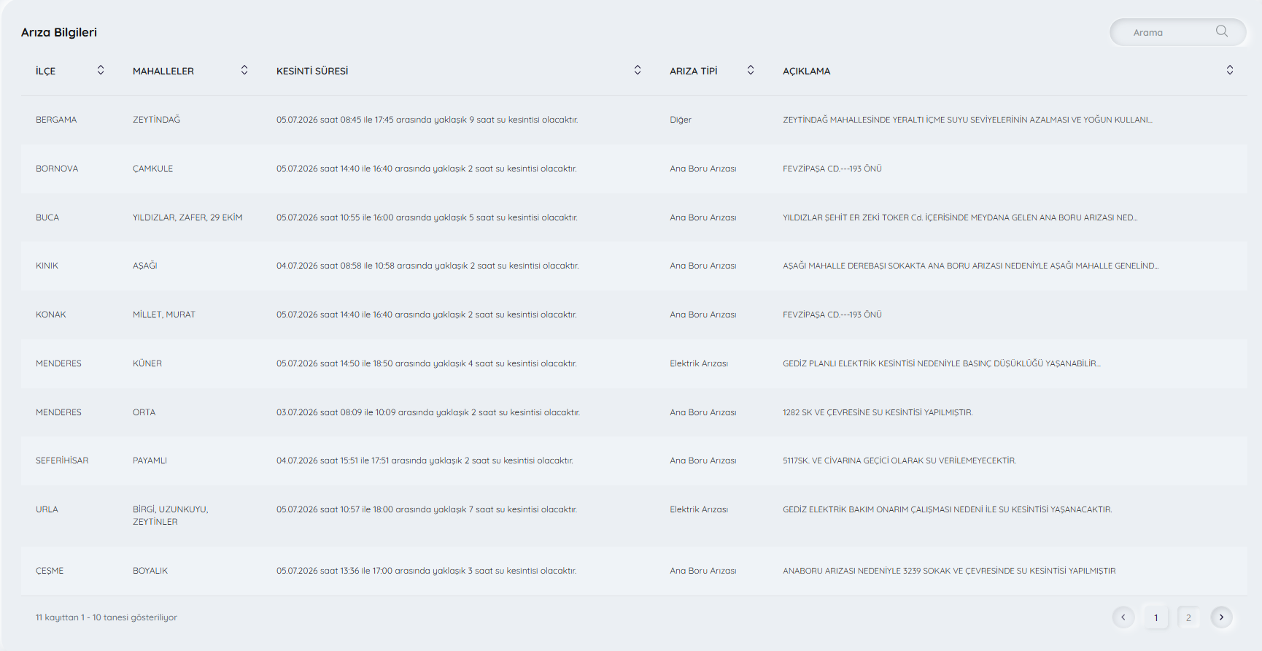Sort by AÇIKLAMA column arrows
Image resolution: width=1262 pixels, height=651 pixels.
point(1230,70)
